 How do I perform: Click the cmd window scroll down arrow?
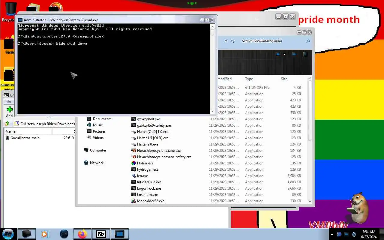pos(212,112)
